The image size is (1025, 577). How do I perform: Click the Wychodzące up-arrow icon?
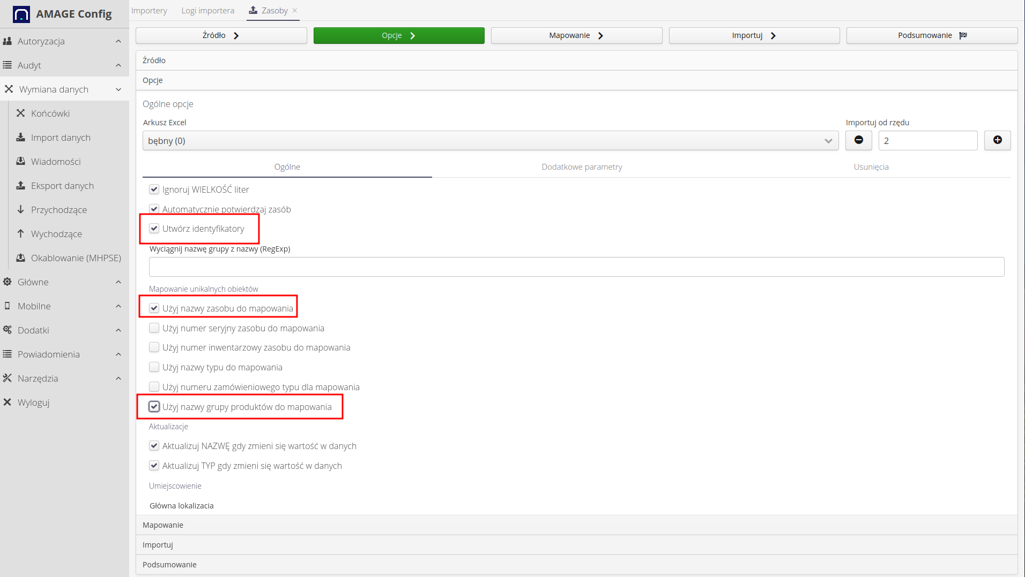point(21,233)
